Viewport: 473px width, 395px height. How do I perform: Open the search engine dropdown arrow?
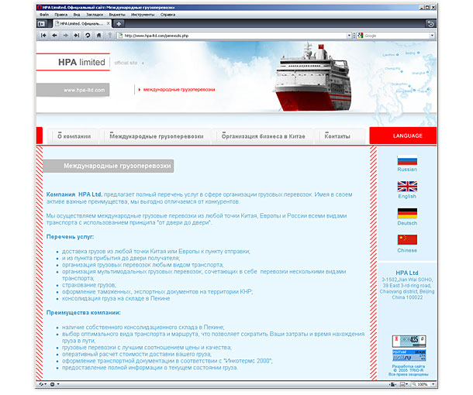(x=432, y=36)
